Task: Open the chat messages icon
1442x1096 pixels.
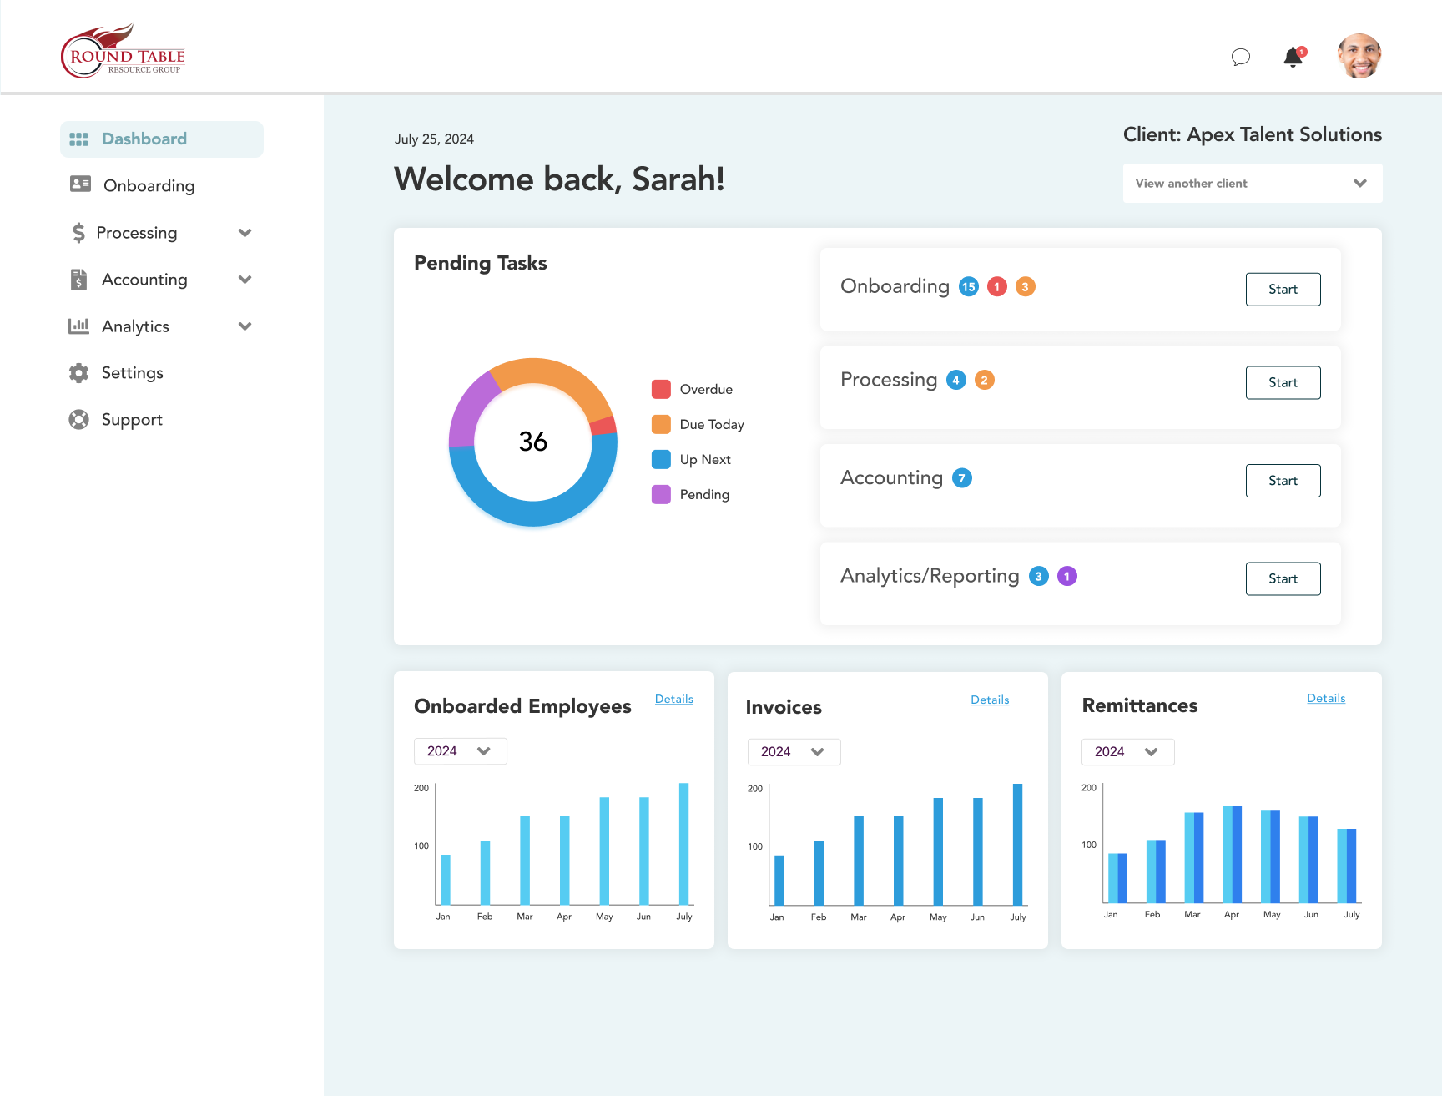Action: (x=1241, y=57)
